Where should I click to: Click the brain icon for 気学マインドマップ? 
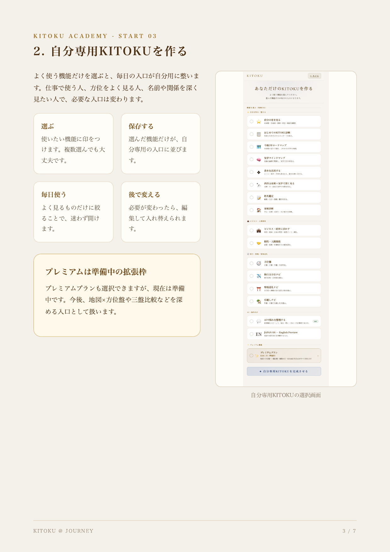click(259, 160)
